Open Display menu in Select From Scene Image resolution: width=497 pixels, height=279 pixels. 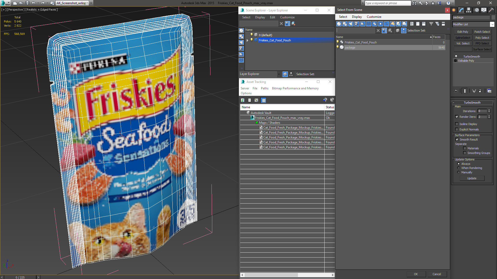point(357,17)
